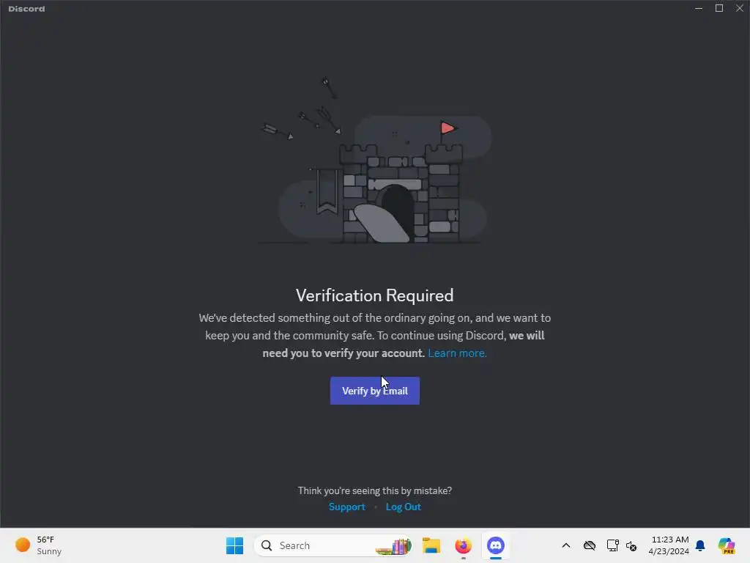Minimize the Discord window
Image resolution: width=750 pixels, height=563 pixels.
(x=699, y=8)
